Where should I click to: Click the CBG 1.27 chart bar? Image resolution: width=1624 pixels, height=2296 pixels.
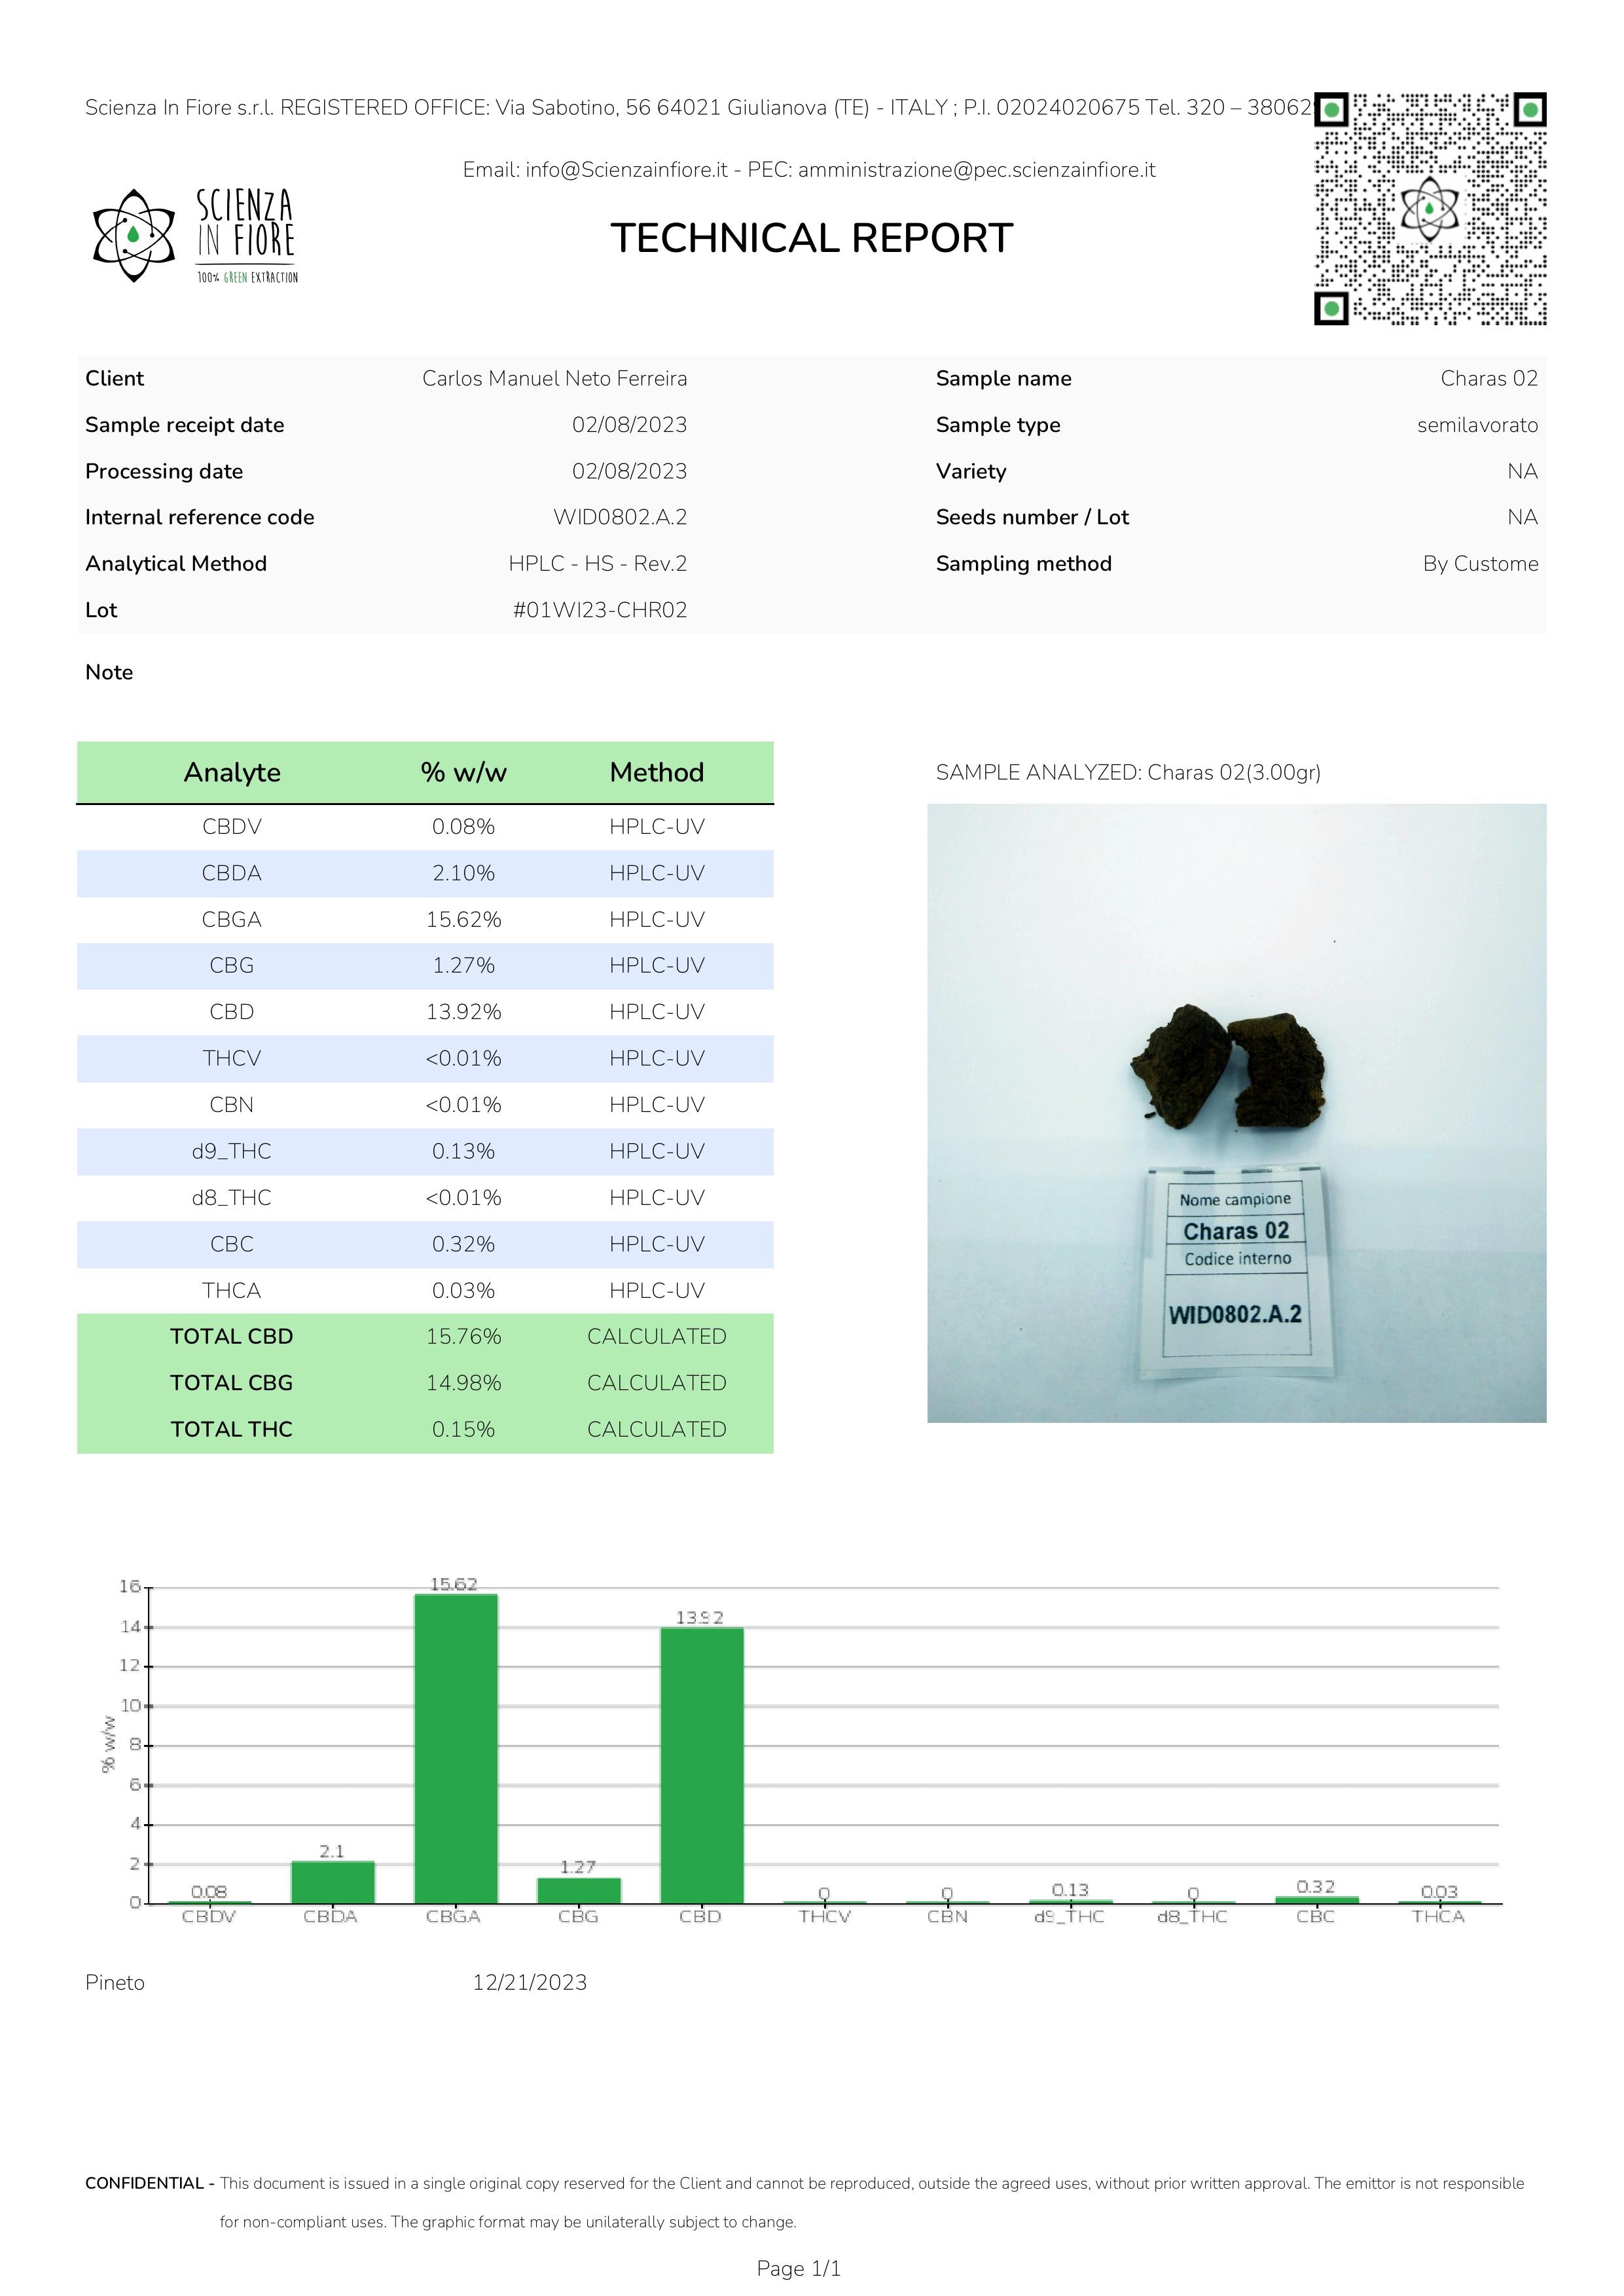pos(578,1890)
